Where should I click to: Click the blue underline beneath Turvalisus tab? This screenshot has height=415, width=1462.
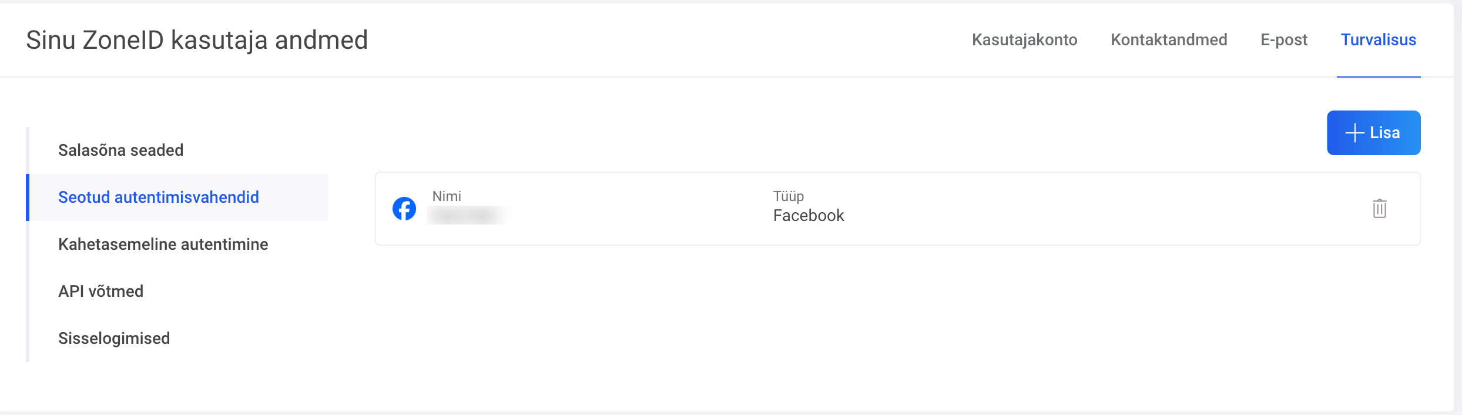click(x=1378, y=76)
